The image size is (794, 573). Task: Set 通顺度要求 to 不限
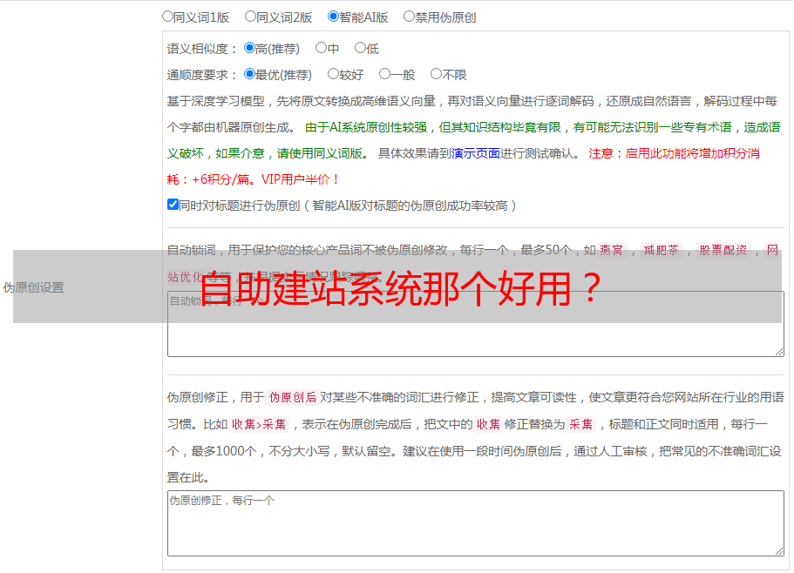436,75
